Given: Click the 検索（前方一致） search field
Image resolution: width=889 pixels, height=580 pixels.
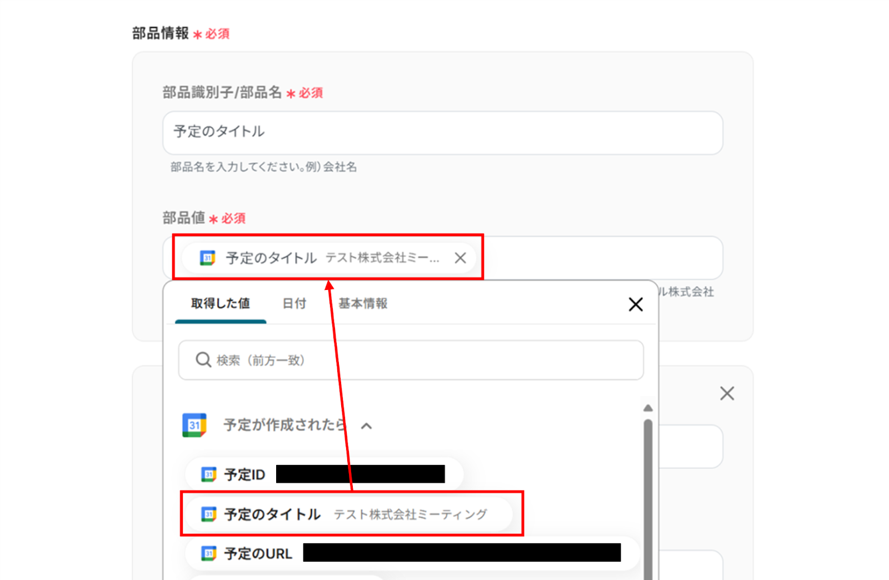Looking at the screenshot, I should (411, 360).
